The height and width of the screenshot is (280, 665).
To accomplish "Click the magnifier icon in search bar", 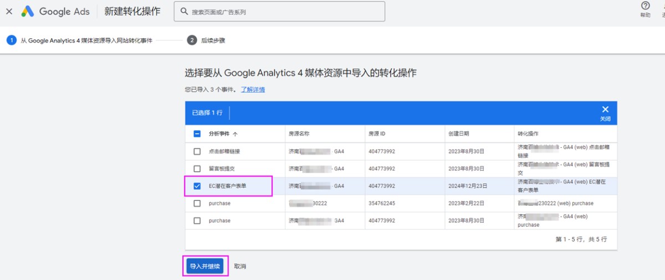I will [183, 12].
